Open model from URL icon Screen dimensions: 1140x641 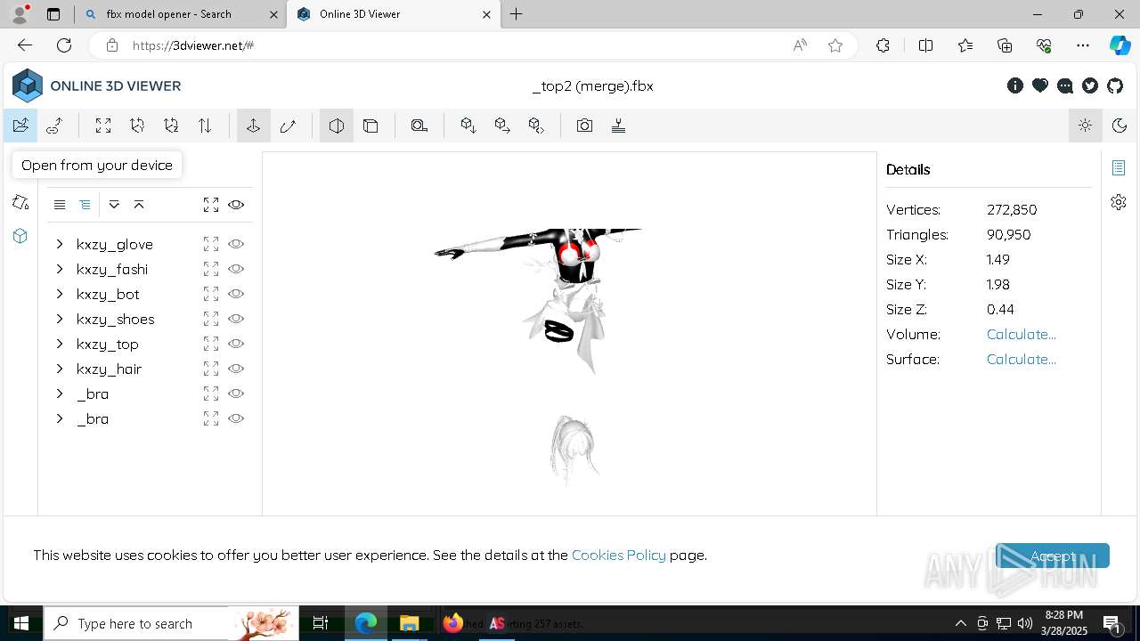click(54, 126)
